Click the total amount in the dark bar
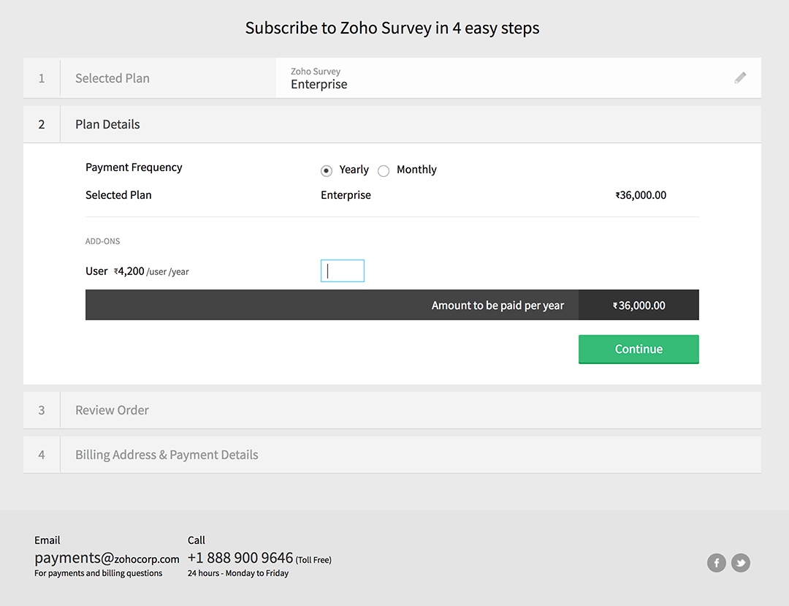 639,306
